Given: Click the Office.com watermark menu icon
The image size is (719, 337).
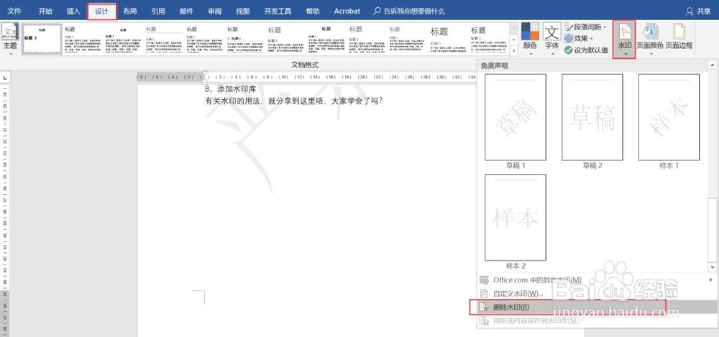Looking at the screenshot, I should click(x=484, y=280).
